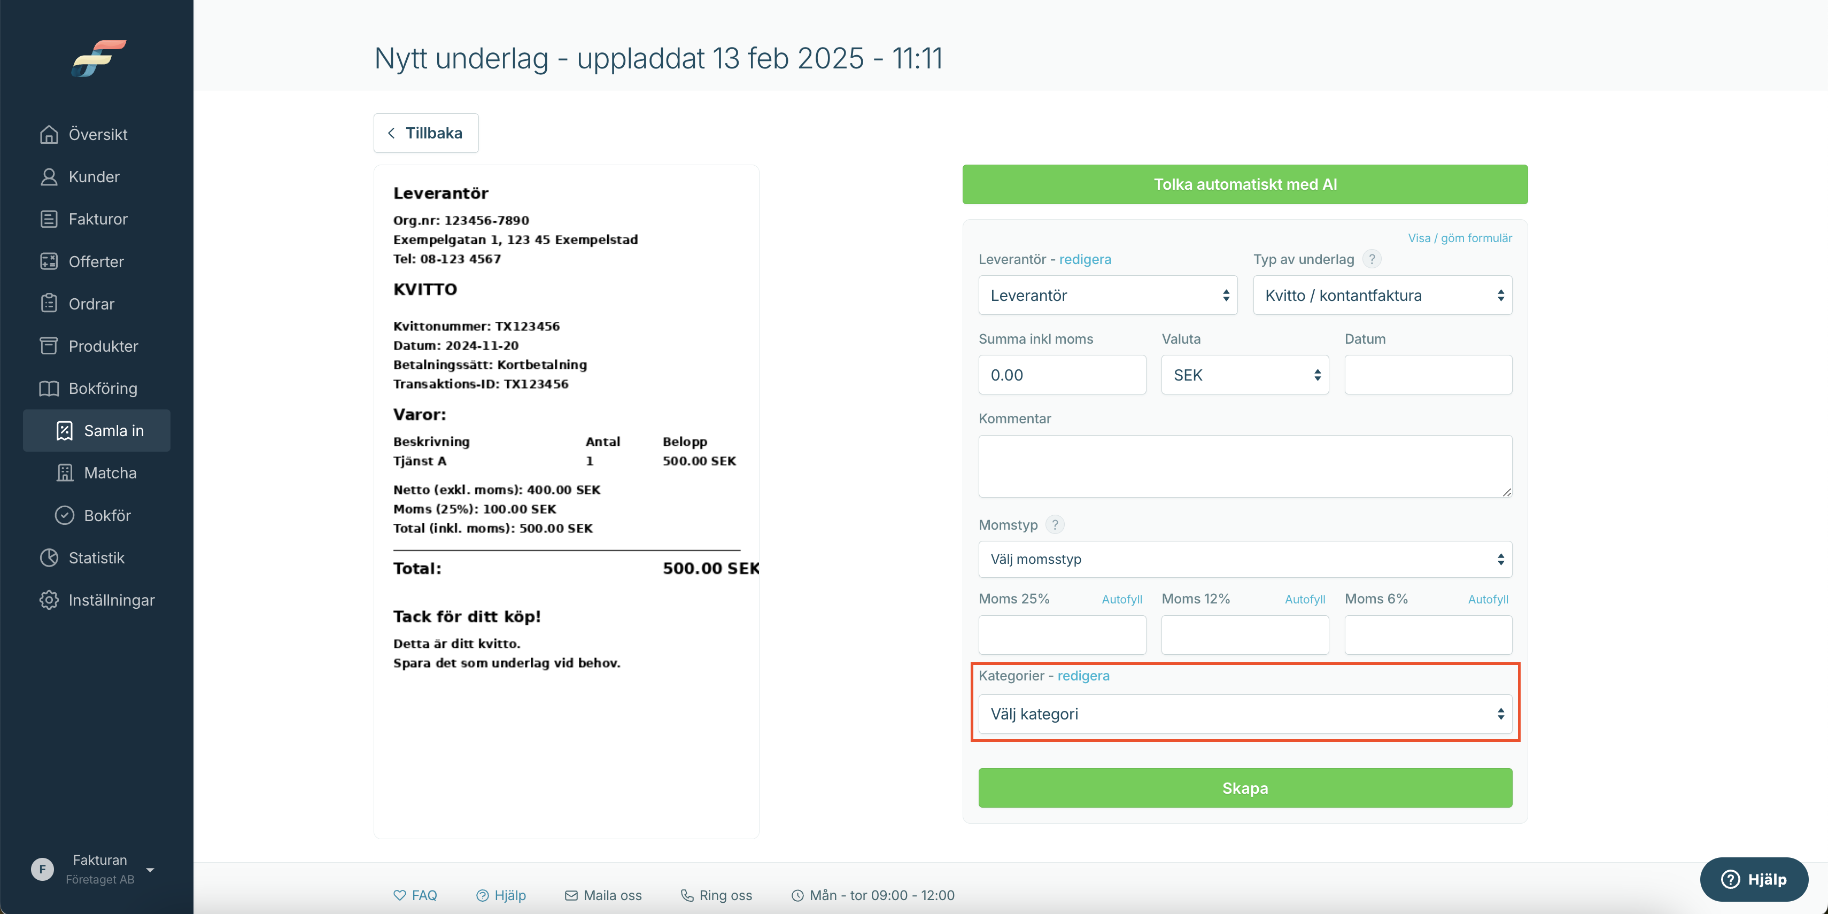Open the floating Hjälp chat button
Image resolution: width=1828 pixels, height=914 pixels.
coord(1754,879)
